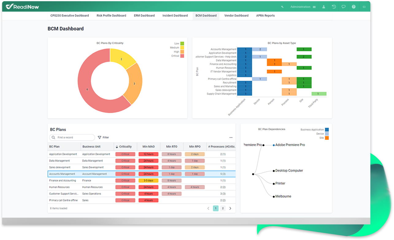Click the Filter button above the table
Screen dimensions: 394x240
[x=103, y=138]
